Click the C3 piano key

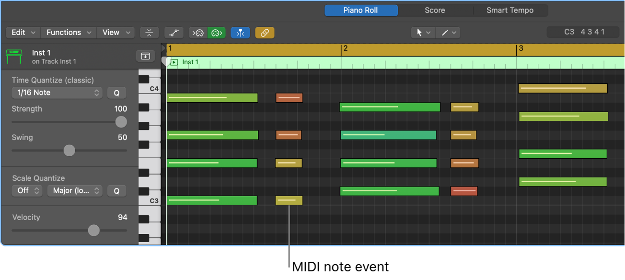(154, 200)
